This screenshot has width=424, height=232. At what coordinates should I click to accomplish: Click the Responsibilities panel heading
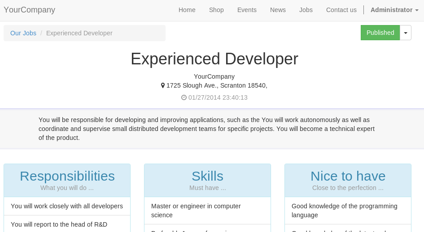tap(67, 176)
